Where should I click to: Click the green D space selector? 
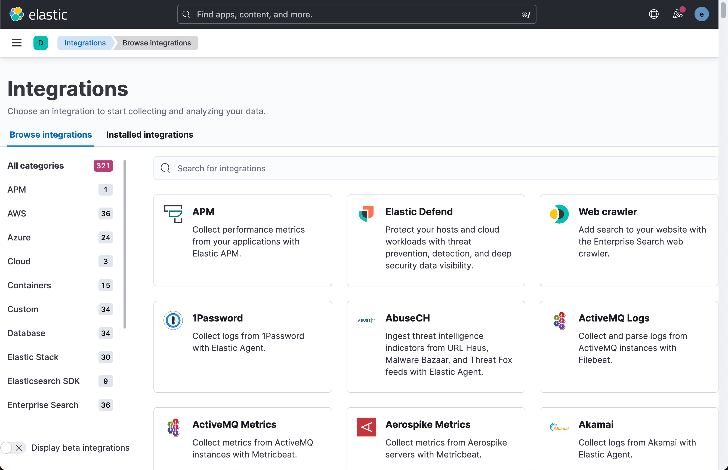tap(40, 43)
